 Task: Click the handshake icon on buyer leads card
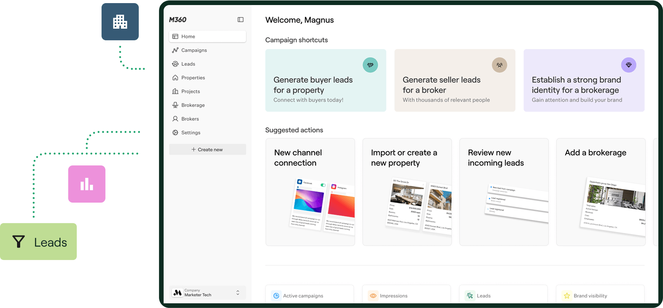click(370, 65)
